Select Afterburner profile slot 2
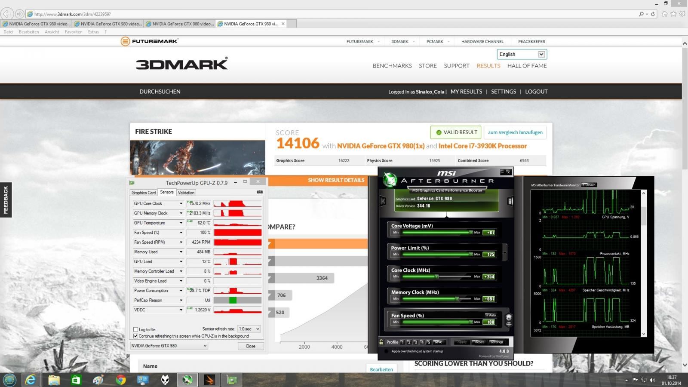 (408, 342)
